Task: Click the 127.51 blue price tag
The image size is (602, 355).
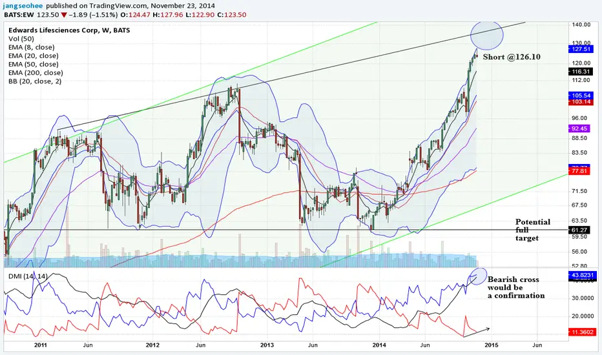Action: [x=581, y=49]
